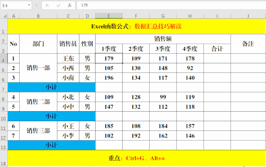This screenshot has width=266, height=167.
Task: Click the '备注' header cell
Action: coord(248,44)
